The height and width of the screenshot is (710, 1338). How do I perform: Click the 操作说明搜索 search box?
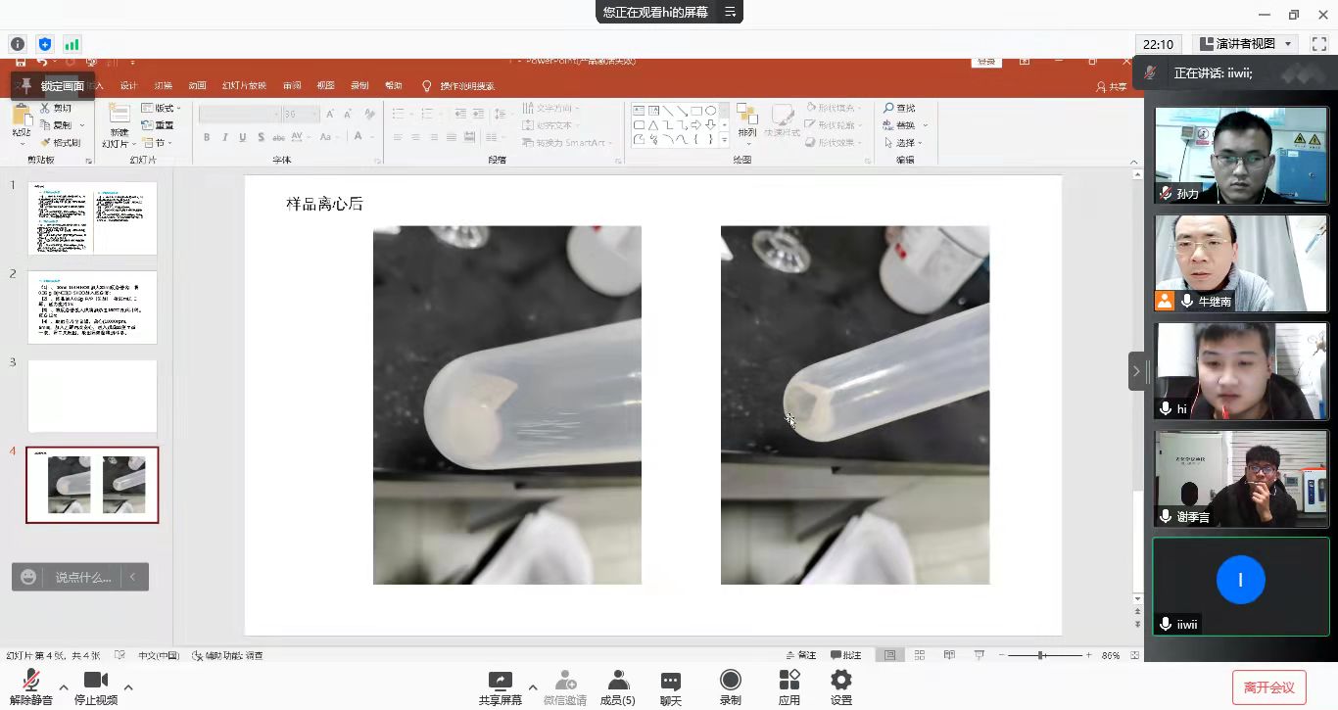458,86
